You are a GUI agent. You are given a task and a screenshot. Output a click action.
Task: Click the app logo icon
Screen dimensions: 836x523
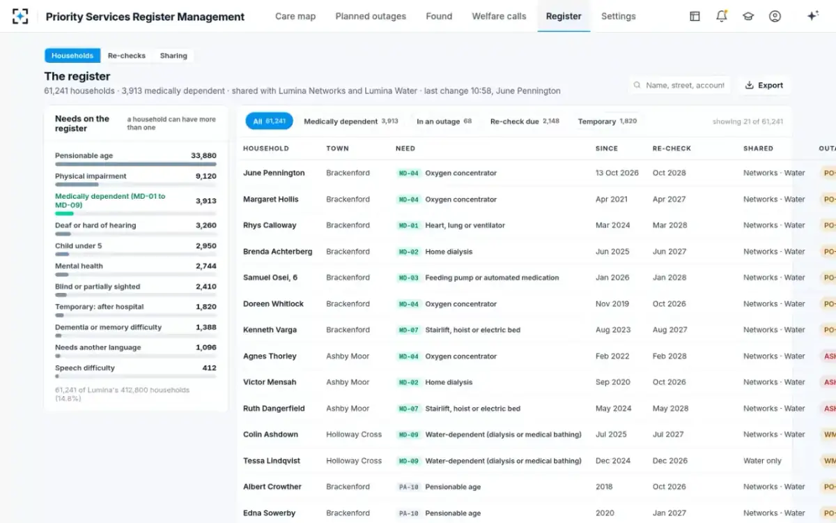coord(20,16)
